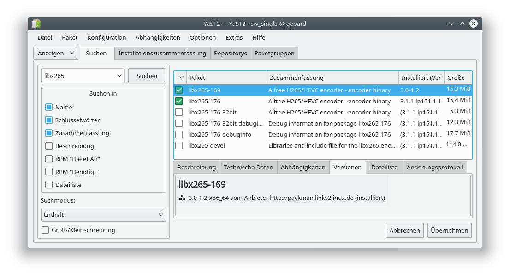This screenshot has height=276, width=510.
Task: Open the Extras menu
Action: click(234, 37)
